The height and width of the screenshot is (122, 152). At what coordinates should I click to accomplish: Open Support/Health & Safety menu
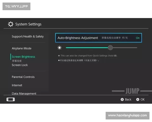(x=28, y=37)
